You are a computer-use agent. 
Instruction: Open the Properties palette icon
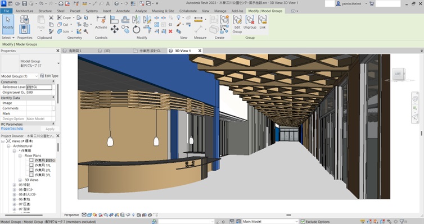coord(25,29)
